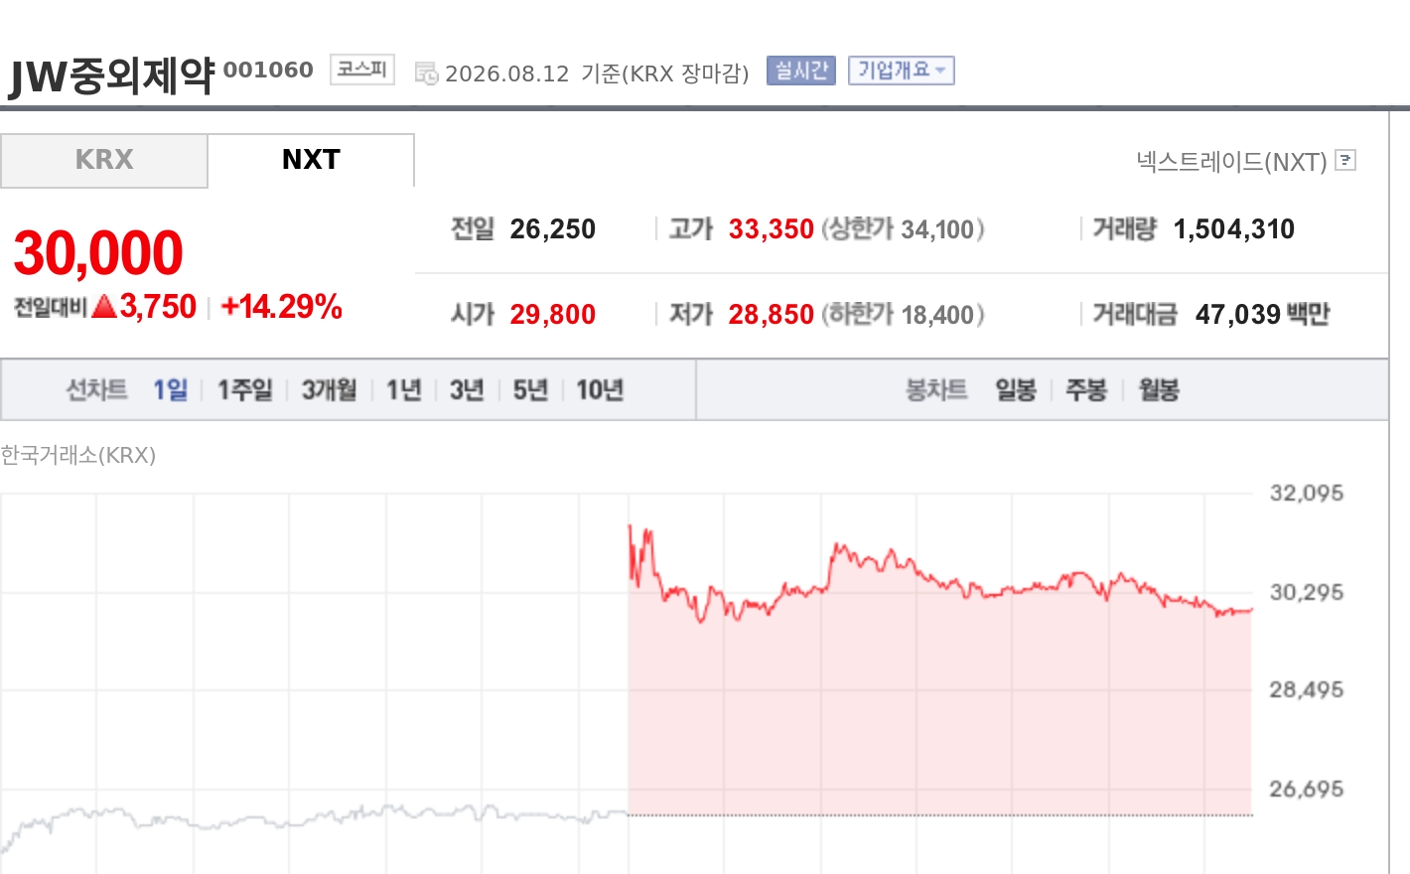1410x874 pixels.
Task: Select the 5년 line chart period
Action: pos(530,389)
